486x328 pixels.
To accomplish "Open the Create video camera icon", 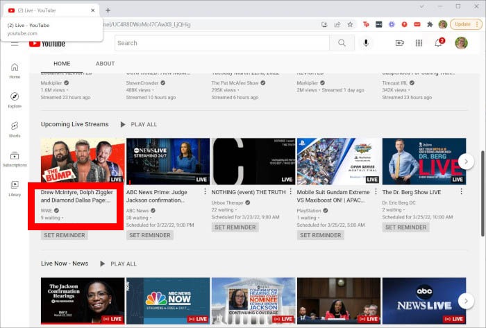I will click(x=399, y=43).
